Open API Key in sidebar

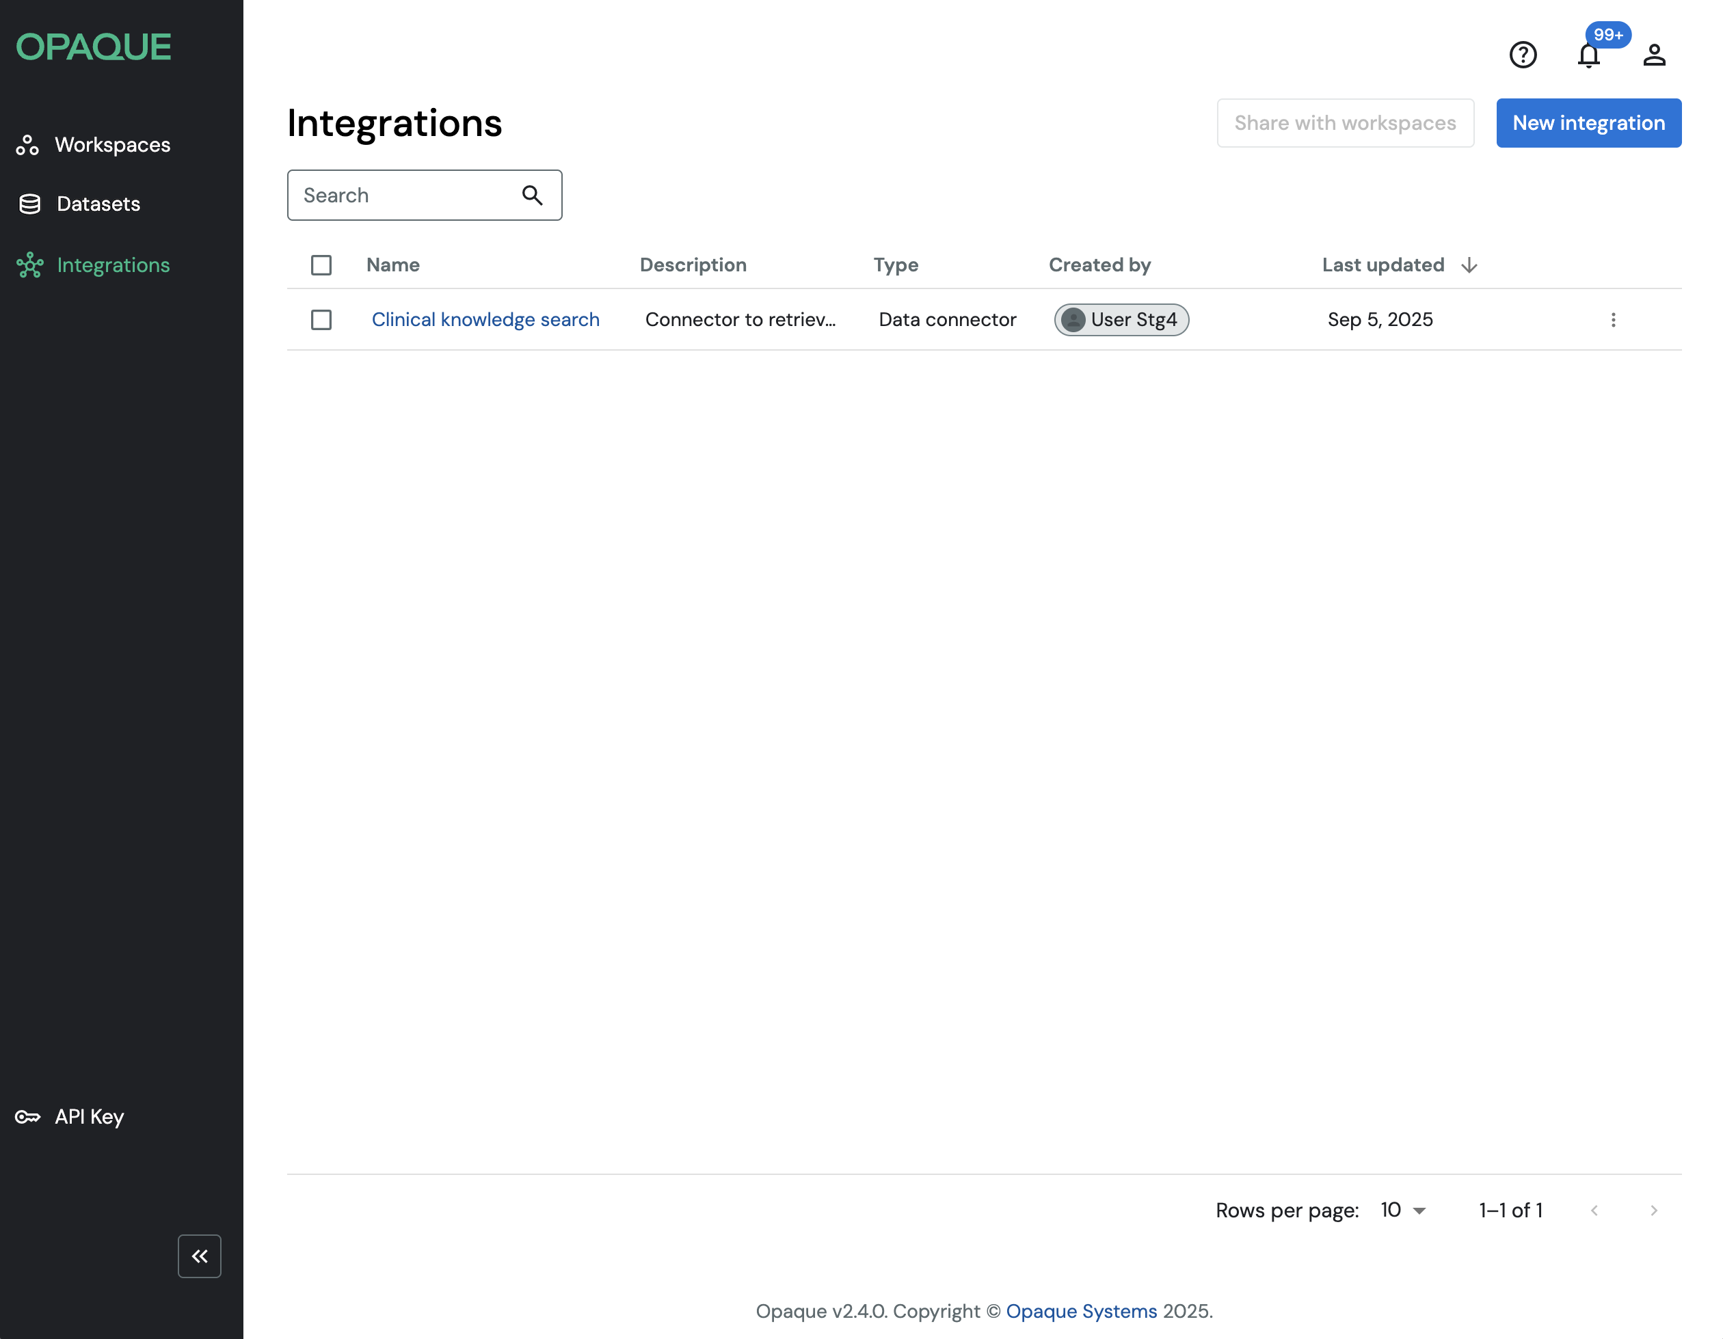(89, 1115)
